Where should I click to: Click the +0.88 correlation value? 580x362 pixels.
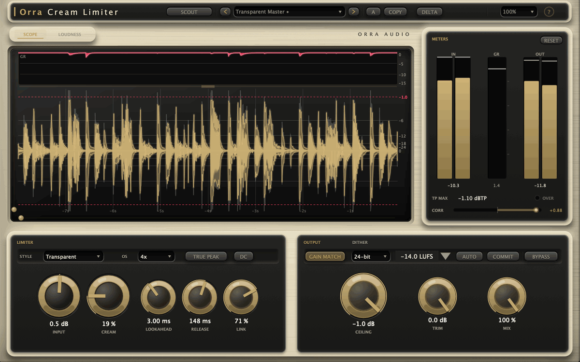(x=556, y=210)
